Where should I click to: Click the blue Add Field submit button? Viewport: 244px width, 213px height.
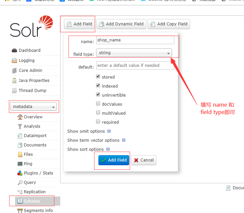click(x=114, y=160)
